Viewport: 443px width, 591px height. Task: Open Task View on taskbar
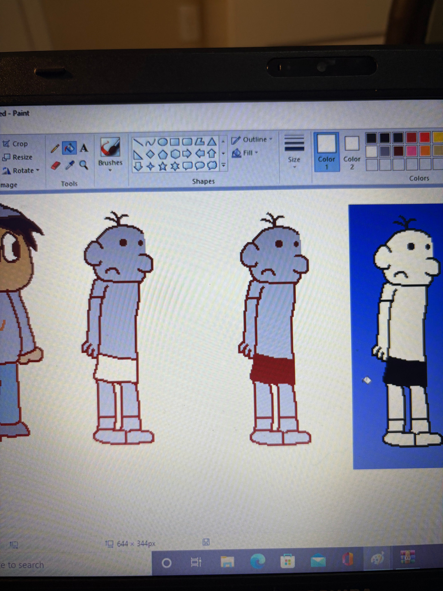pyautogui.click(x=196, y=562)
